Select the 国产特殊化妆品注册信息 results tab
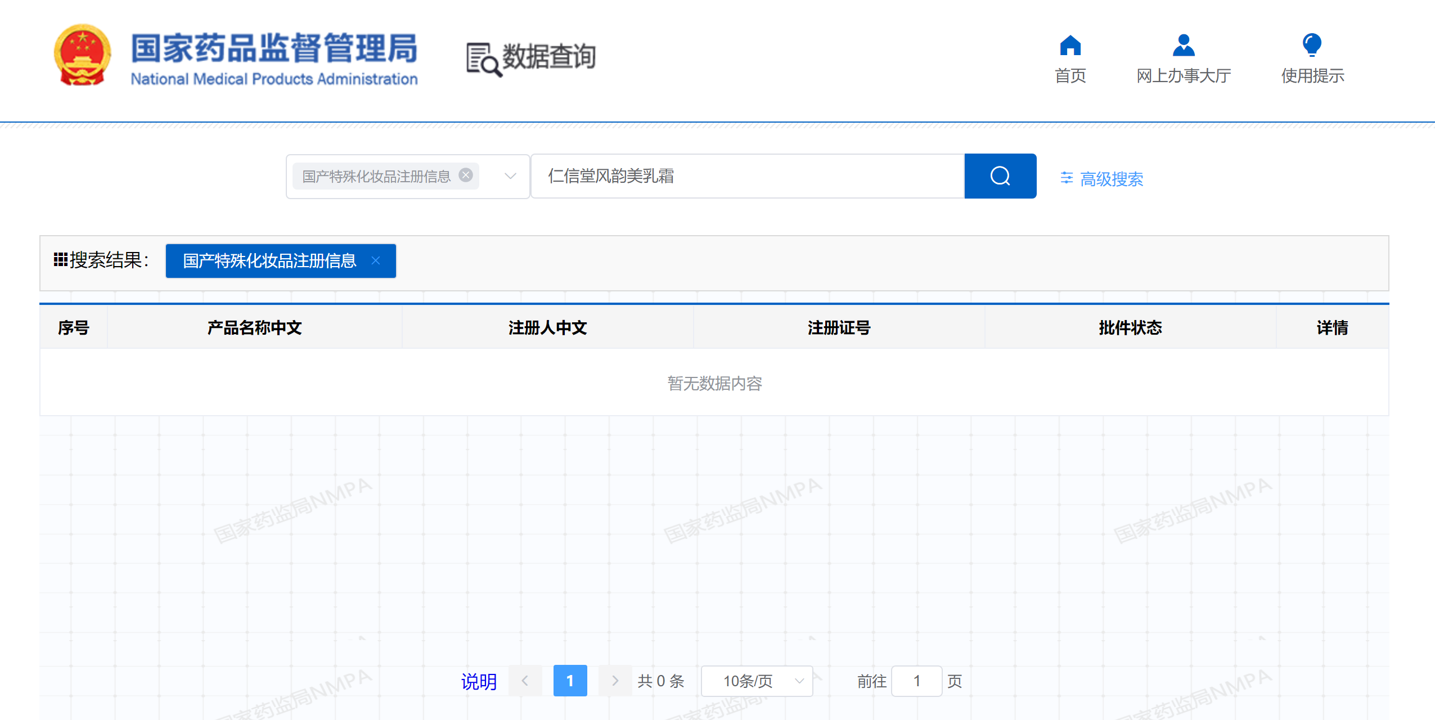 point(270,261)
